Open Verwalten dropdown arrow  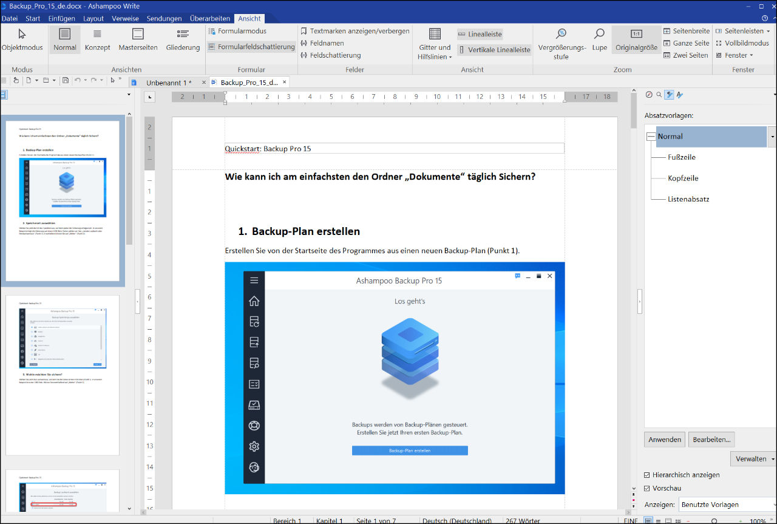tap(772, 459)
